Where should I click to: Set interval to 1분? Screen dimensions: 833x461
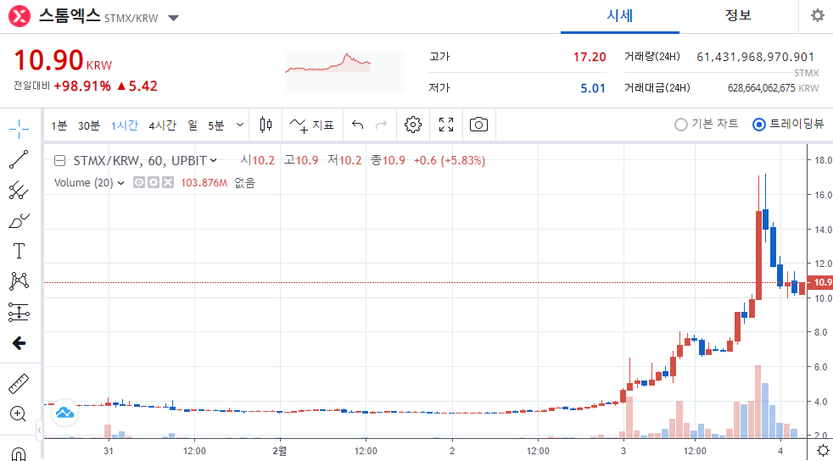point(59,125)
